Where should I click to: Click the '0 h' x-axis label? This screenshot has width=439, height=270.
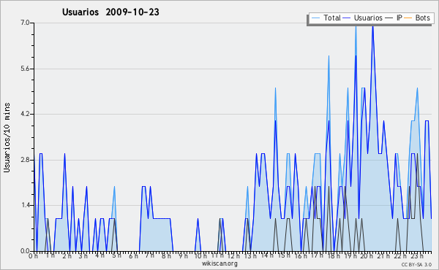pos(34,255)
